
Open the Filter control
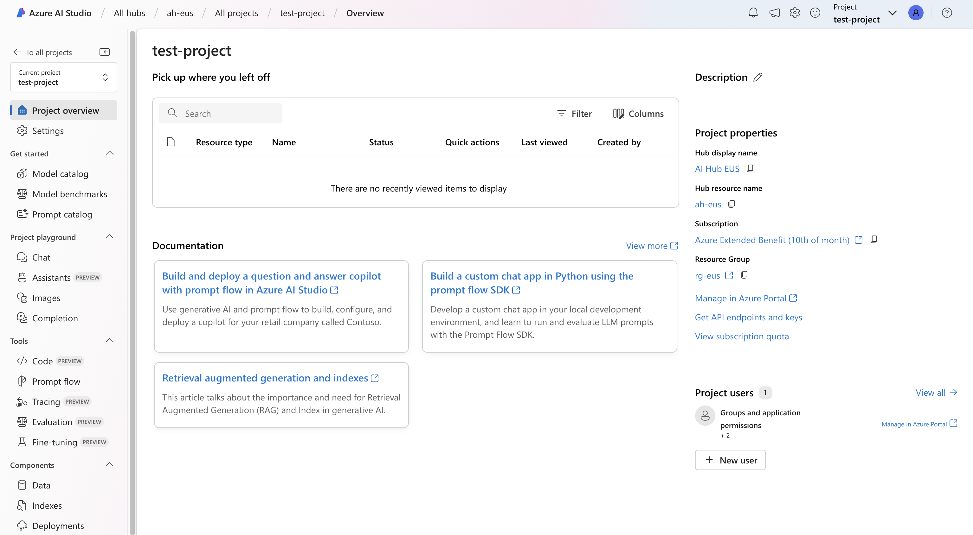click(575, 114)
